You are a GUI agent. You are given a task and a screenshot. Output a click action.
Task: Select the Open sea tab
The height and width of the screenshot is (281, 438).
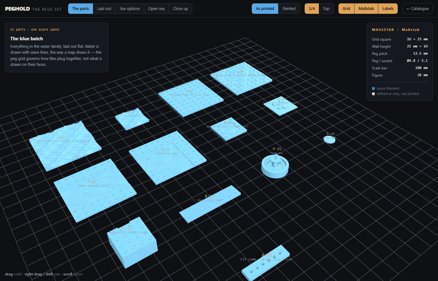point(156,9)
